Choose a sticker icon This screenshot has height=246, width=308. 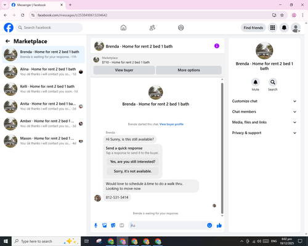click(113, 226)
